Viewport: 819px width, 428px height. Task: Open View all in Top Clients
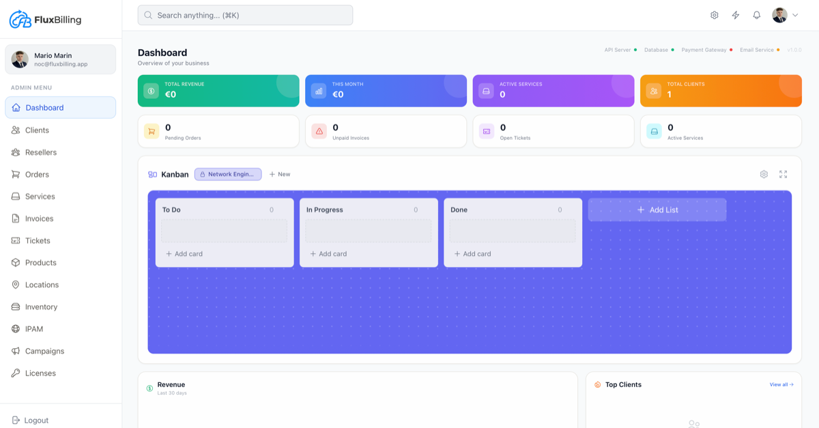pyautogui.click(x=781, y=384)
